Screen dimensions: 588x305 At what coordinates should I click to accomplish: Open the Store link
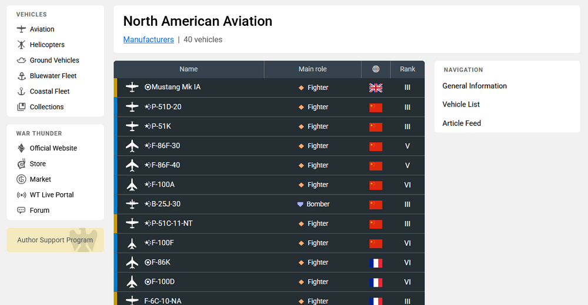tap(38, 164)
